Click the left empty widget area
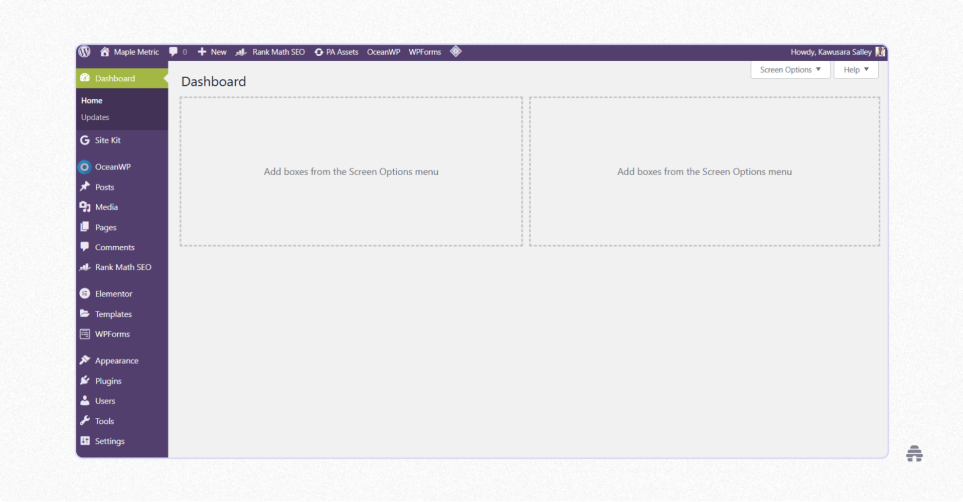Image resolution: width=963 pixels, height=502 pixels. (351, 171)
